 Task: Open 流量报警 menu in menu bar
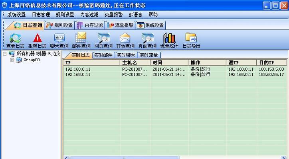point(113,15)
